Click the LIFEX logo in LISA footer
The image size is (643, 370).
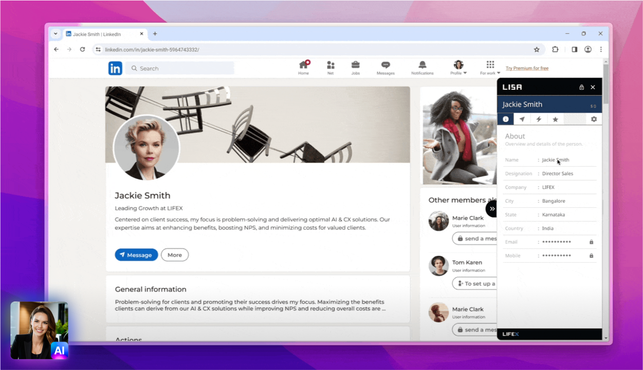point(510,334)
